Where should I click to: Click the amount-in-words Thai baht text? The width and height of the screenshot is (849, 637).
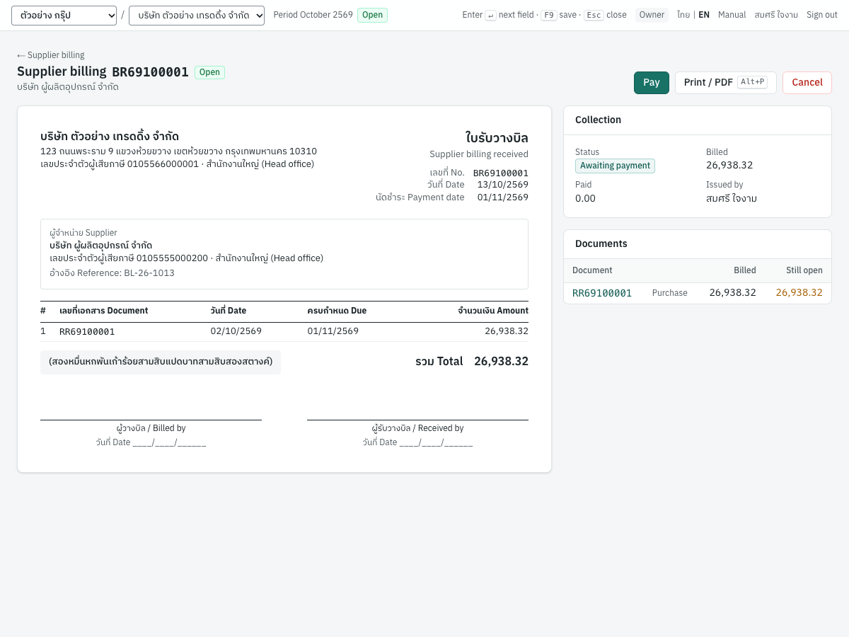pos(161,362)
